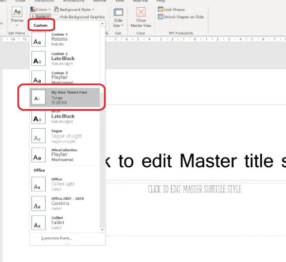Open the Themes gallery button
This screenshot has height=262, width=286.
tap(17, 16)
